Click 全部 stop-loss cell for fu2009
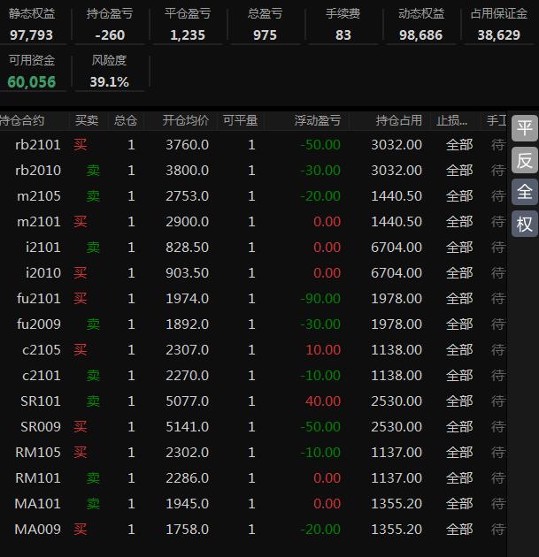Viewport: 539px width, 557px height. (459, 324)
